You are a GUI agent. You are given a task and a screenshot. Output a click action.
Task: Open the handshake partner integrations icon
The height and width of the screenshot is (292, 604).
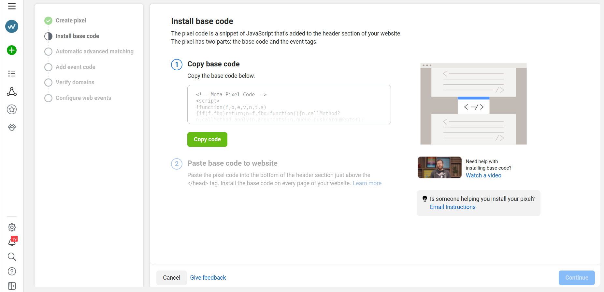click(12, 127)
